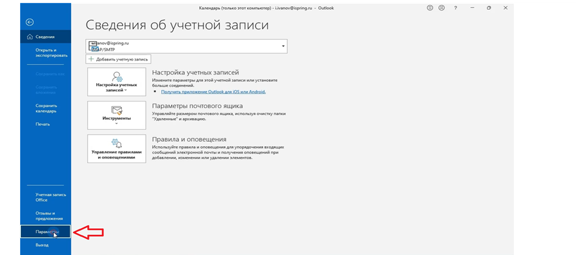Image resolution: width=576 pixels, height=255 pixels.
Task: Open Учетная запись Office page
Action: (50, 197)
